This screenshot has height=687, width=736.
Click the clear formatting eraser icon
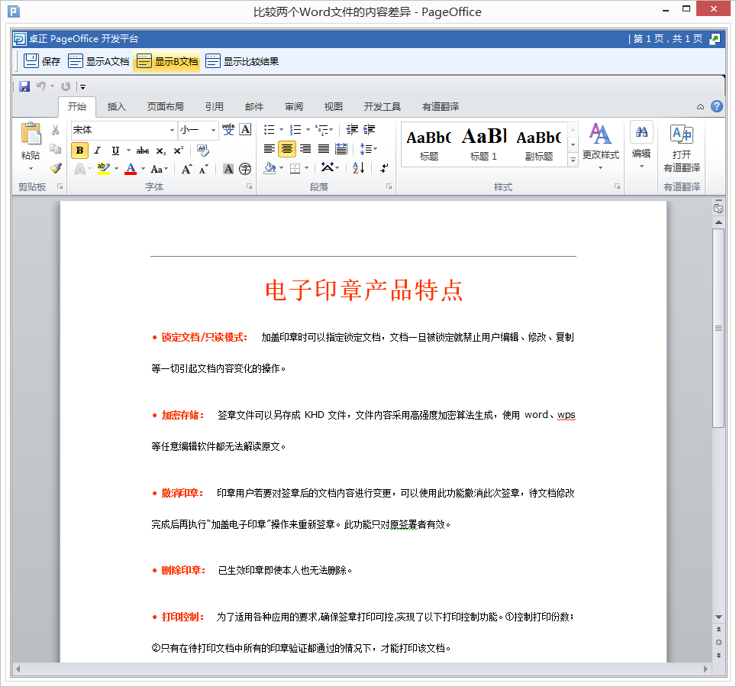(x=202, y=150)
